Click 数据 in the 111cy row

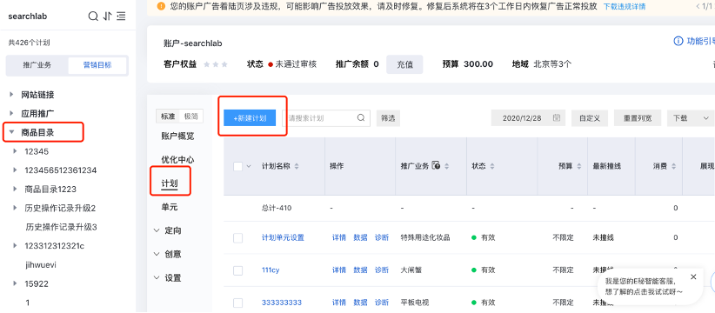click(360, 270)
